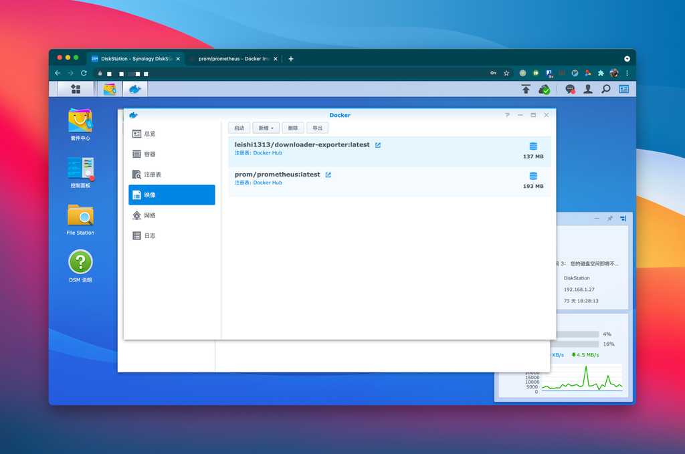Expand the 新增 dropdown button
685x454 pixels.
[266, 128]
